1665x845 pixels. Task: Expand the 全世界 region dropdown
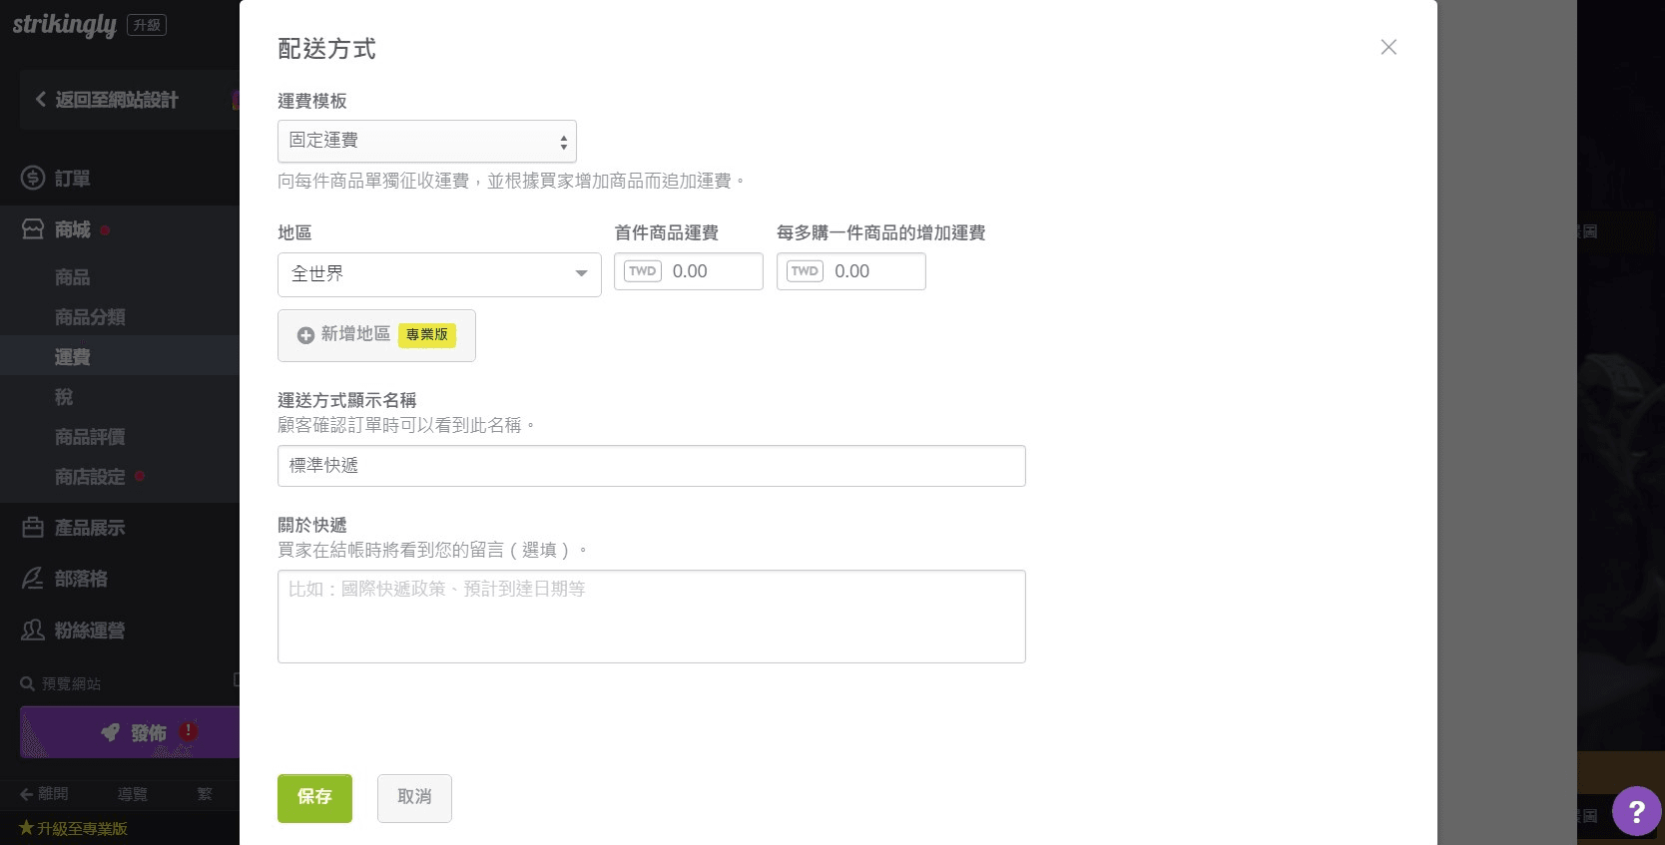(x=439, y=274)
